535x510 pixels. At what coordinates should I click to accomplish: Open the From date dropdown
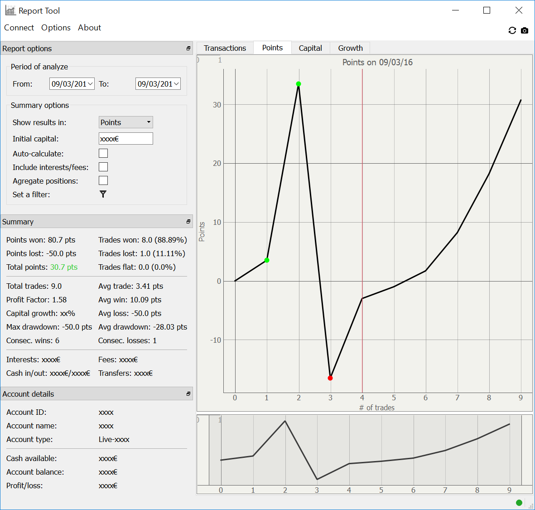[90, 84]
